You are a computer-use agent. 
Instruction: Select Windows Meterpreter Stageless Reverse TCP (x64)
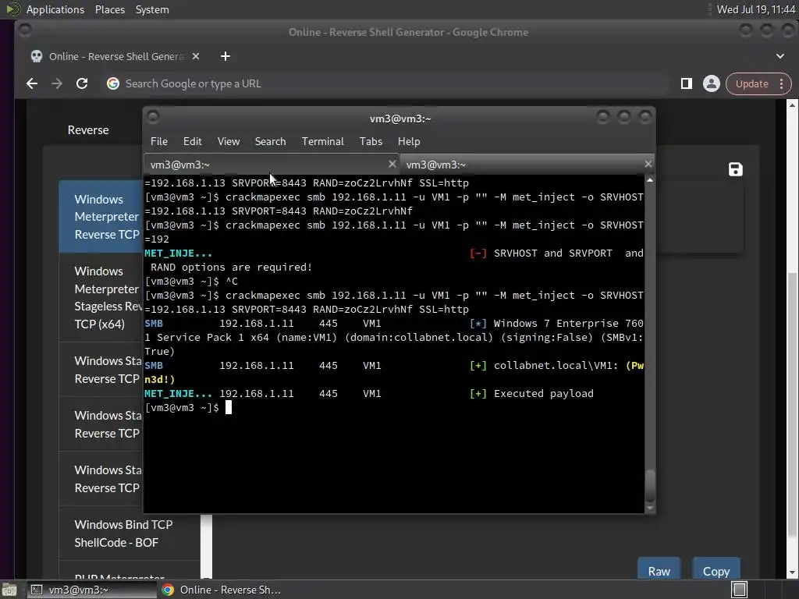(x=101, y=297)
